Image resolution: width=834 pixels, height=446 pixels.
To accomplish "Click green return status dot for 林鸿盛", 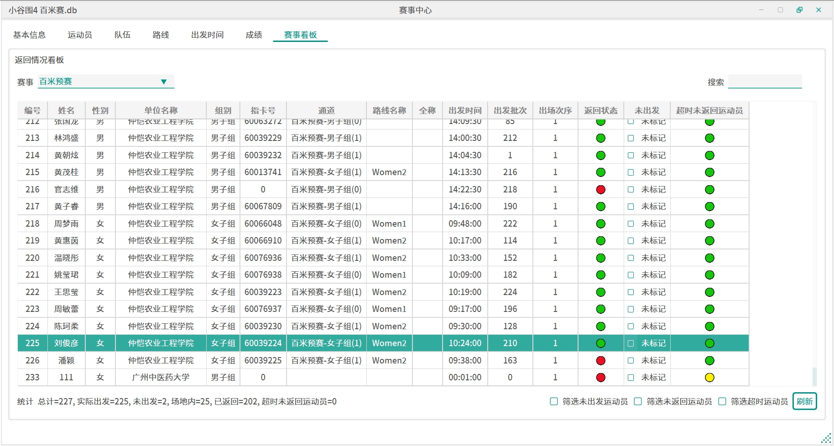I will pyautogui.click(x=600, y=138).
